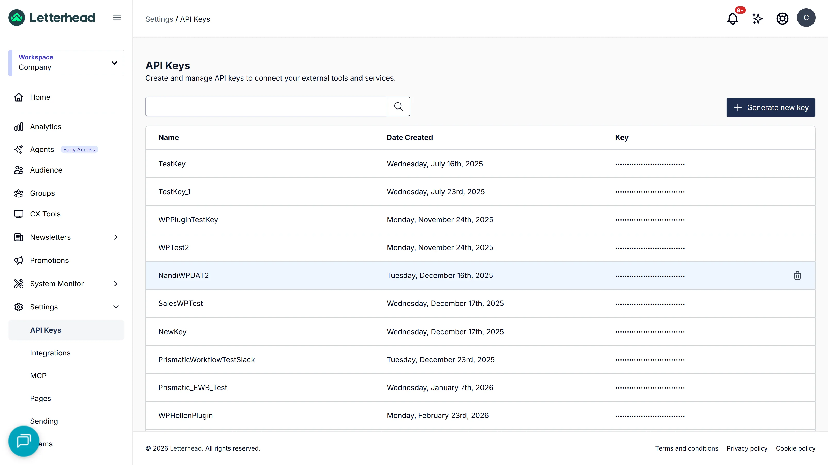The height and width of the screenshot is (465, 828).
Task: Click masked key of TestKey row
Action: coord(650,164)
